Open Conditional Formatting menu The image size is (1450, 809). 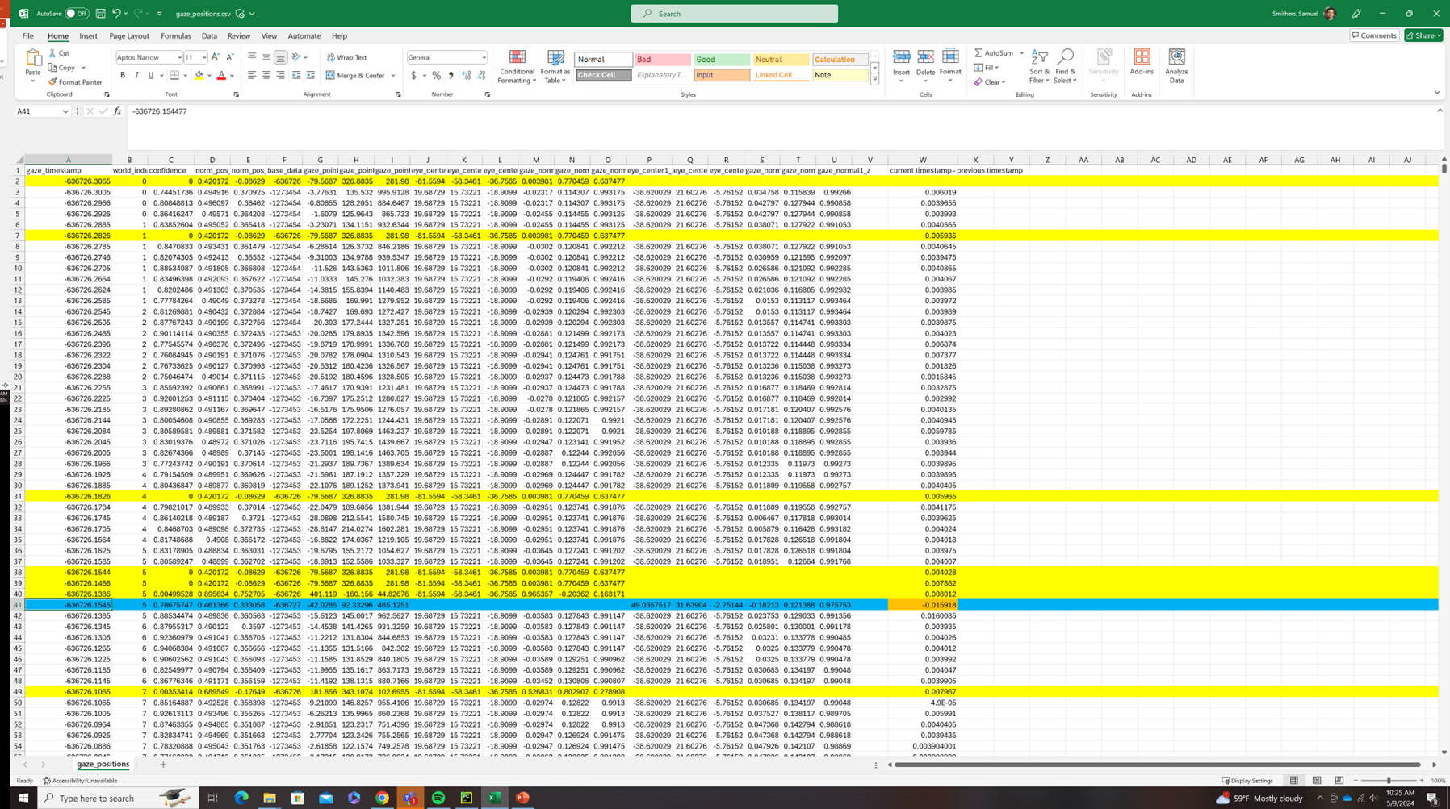click(x=517, y=67)
